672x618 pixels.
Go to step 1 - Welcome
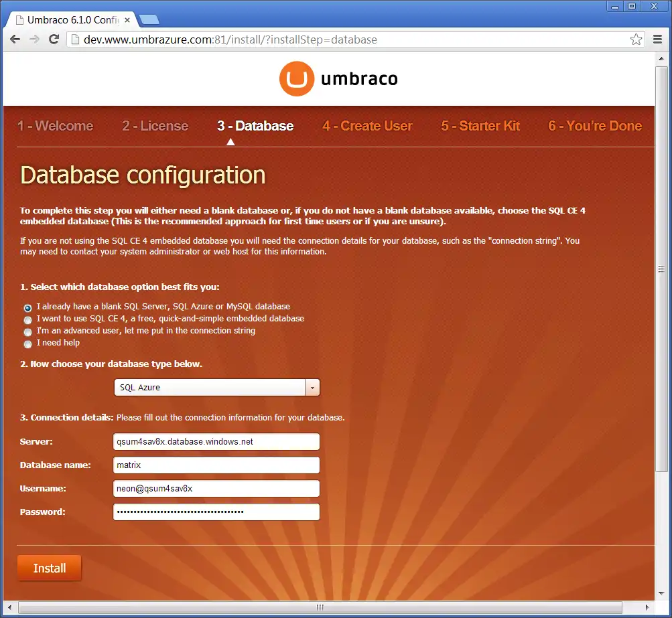(56, 126)
